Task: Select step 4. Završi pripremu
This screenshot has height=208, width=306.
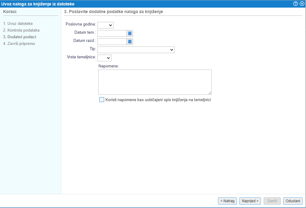Action: [19, 44]
